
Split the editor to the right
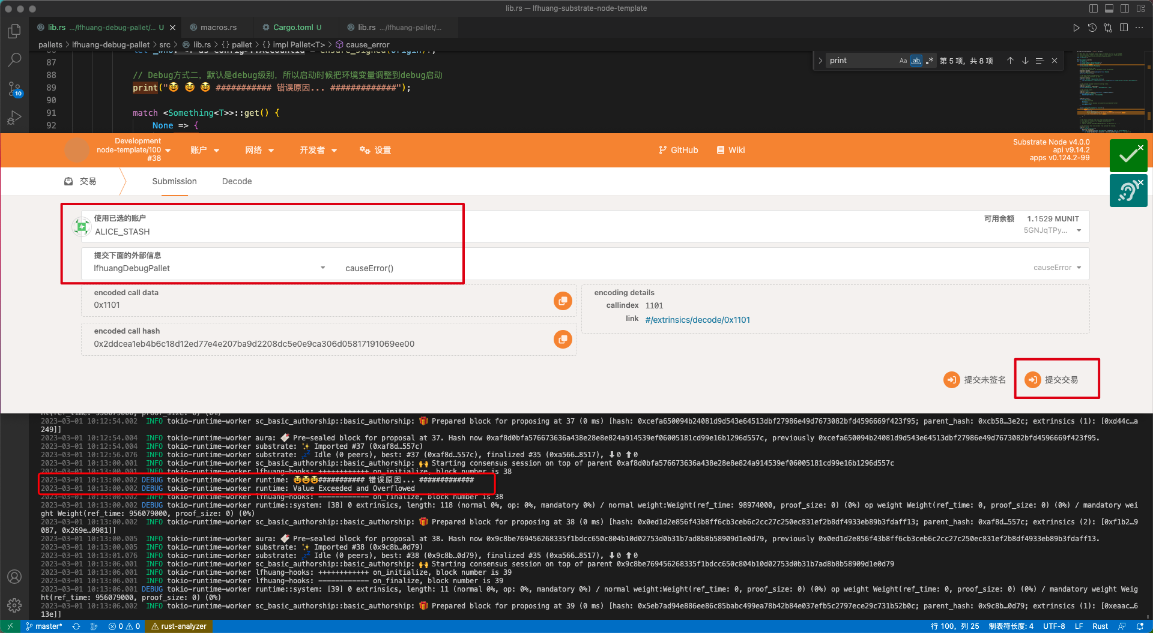(1124, 28)
